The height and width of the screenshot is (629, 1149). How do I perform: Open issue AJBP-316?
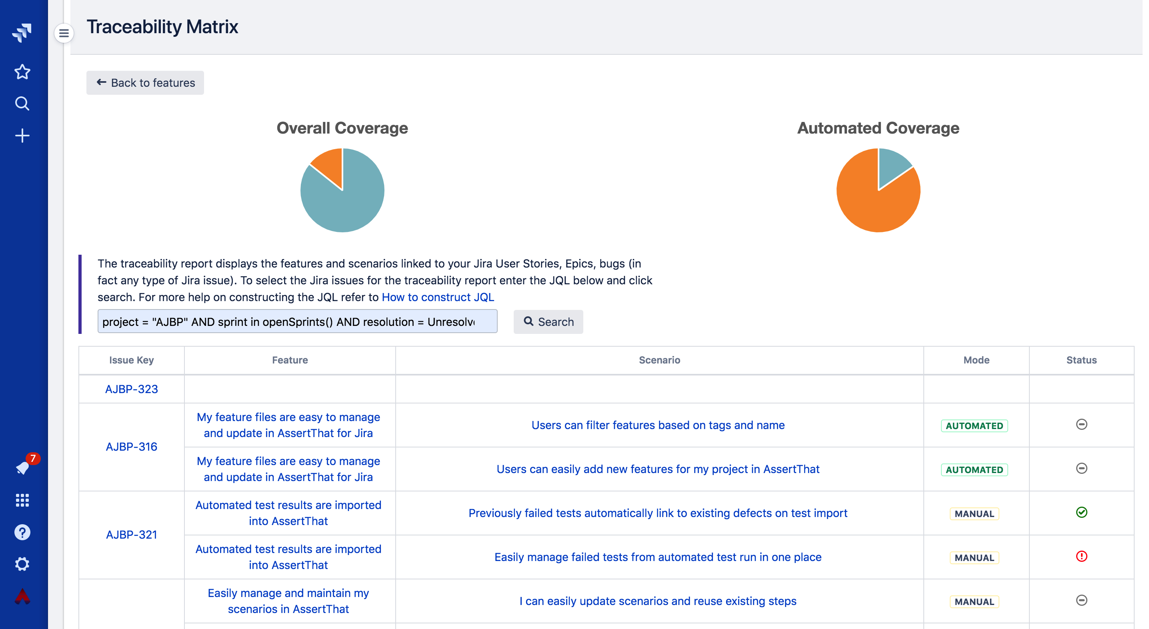131,447
